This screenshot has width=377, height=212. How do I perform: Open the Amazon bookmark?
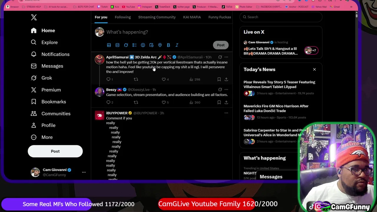pos(12,7)
